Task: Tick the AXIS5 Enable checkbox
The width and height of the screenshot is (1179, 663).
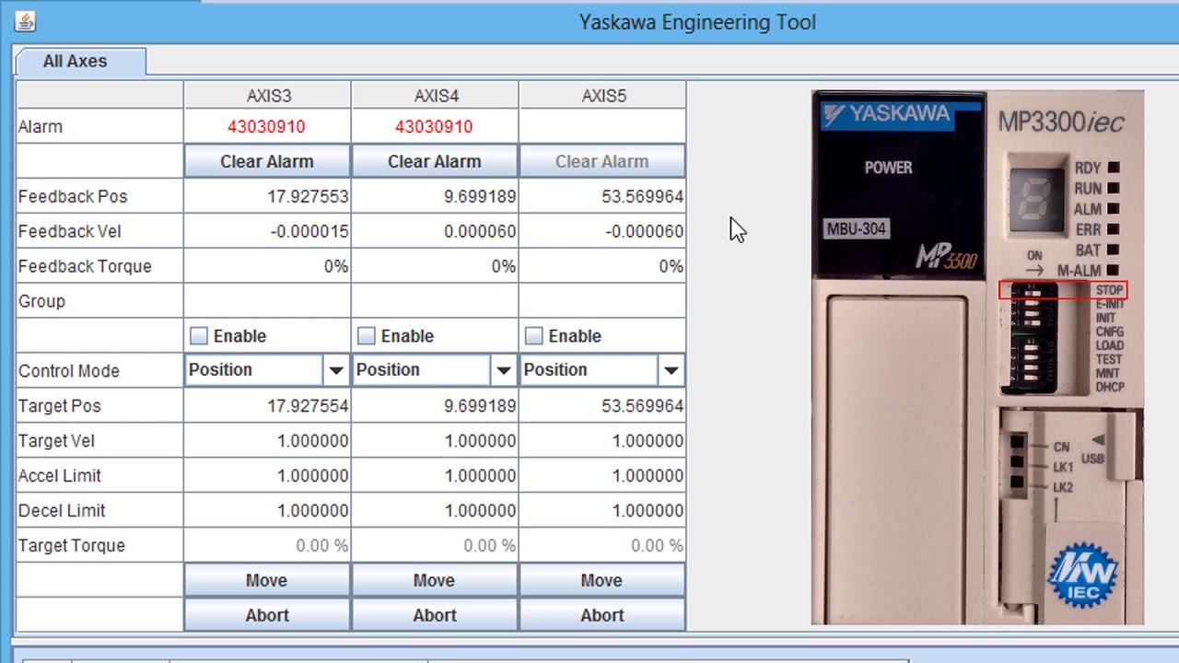Action: point(534,336)
